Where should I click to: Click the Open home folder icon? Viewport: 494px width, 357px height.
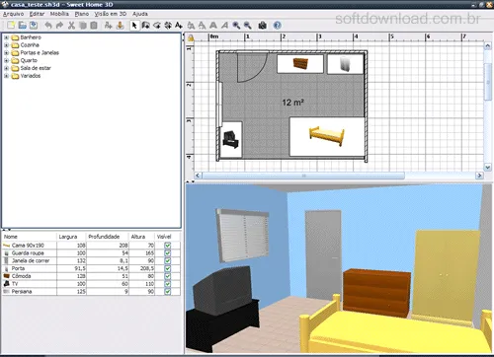coord(23,26)
